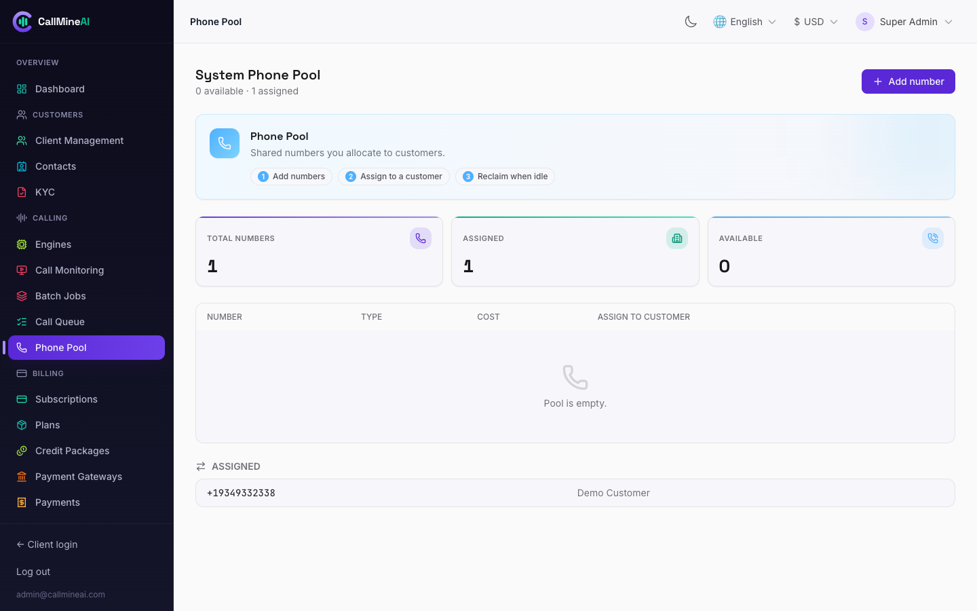Open Credit Packages page
The image size is (977, 611).
(x=86, y=451)
